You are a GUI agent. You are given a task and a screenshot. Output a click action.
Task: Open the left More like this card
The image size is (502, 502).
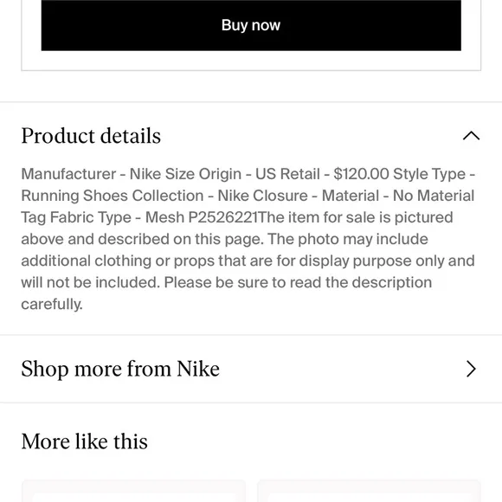[x=133, y=491]
